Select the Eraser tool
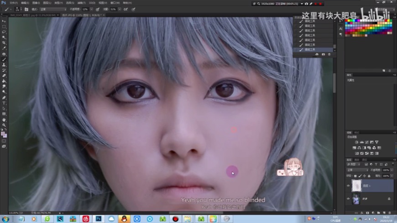This screenshot has height=223, width=397. coord(4,76)
